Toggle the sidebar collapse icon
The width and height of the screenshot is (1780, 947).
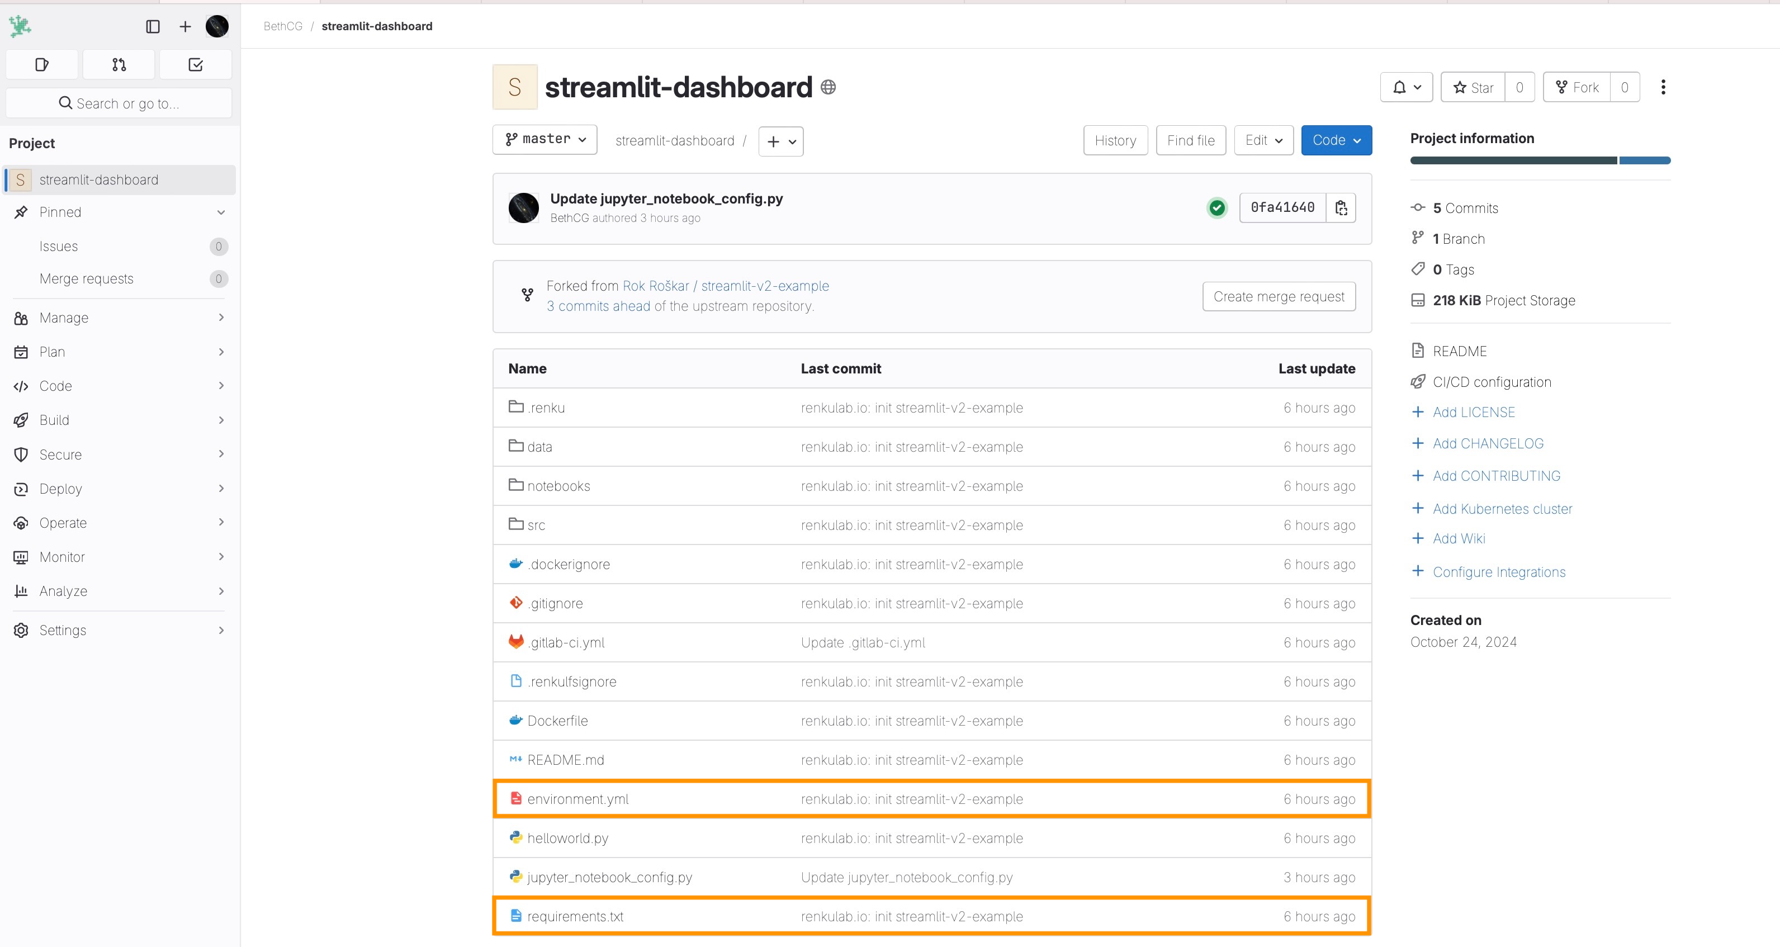pyautogui.click(x=153, y=26)
